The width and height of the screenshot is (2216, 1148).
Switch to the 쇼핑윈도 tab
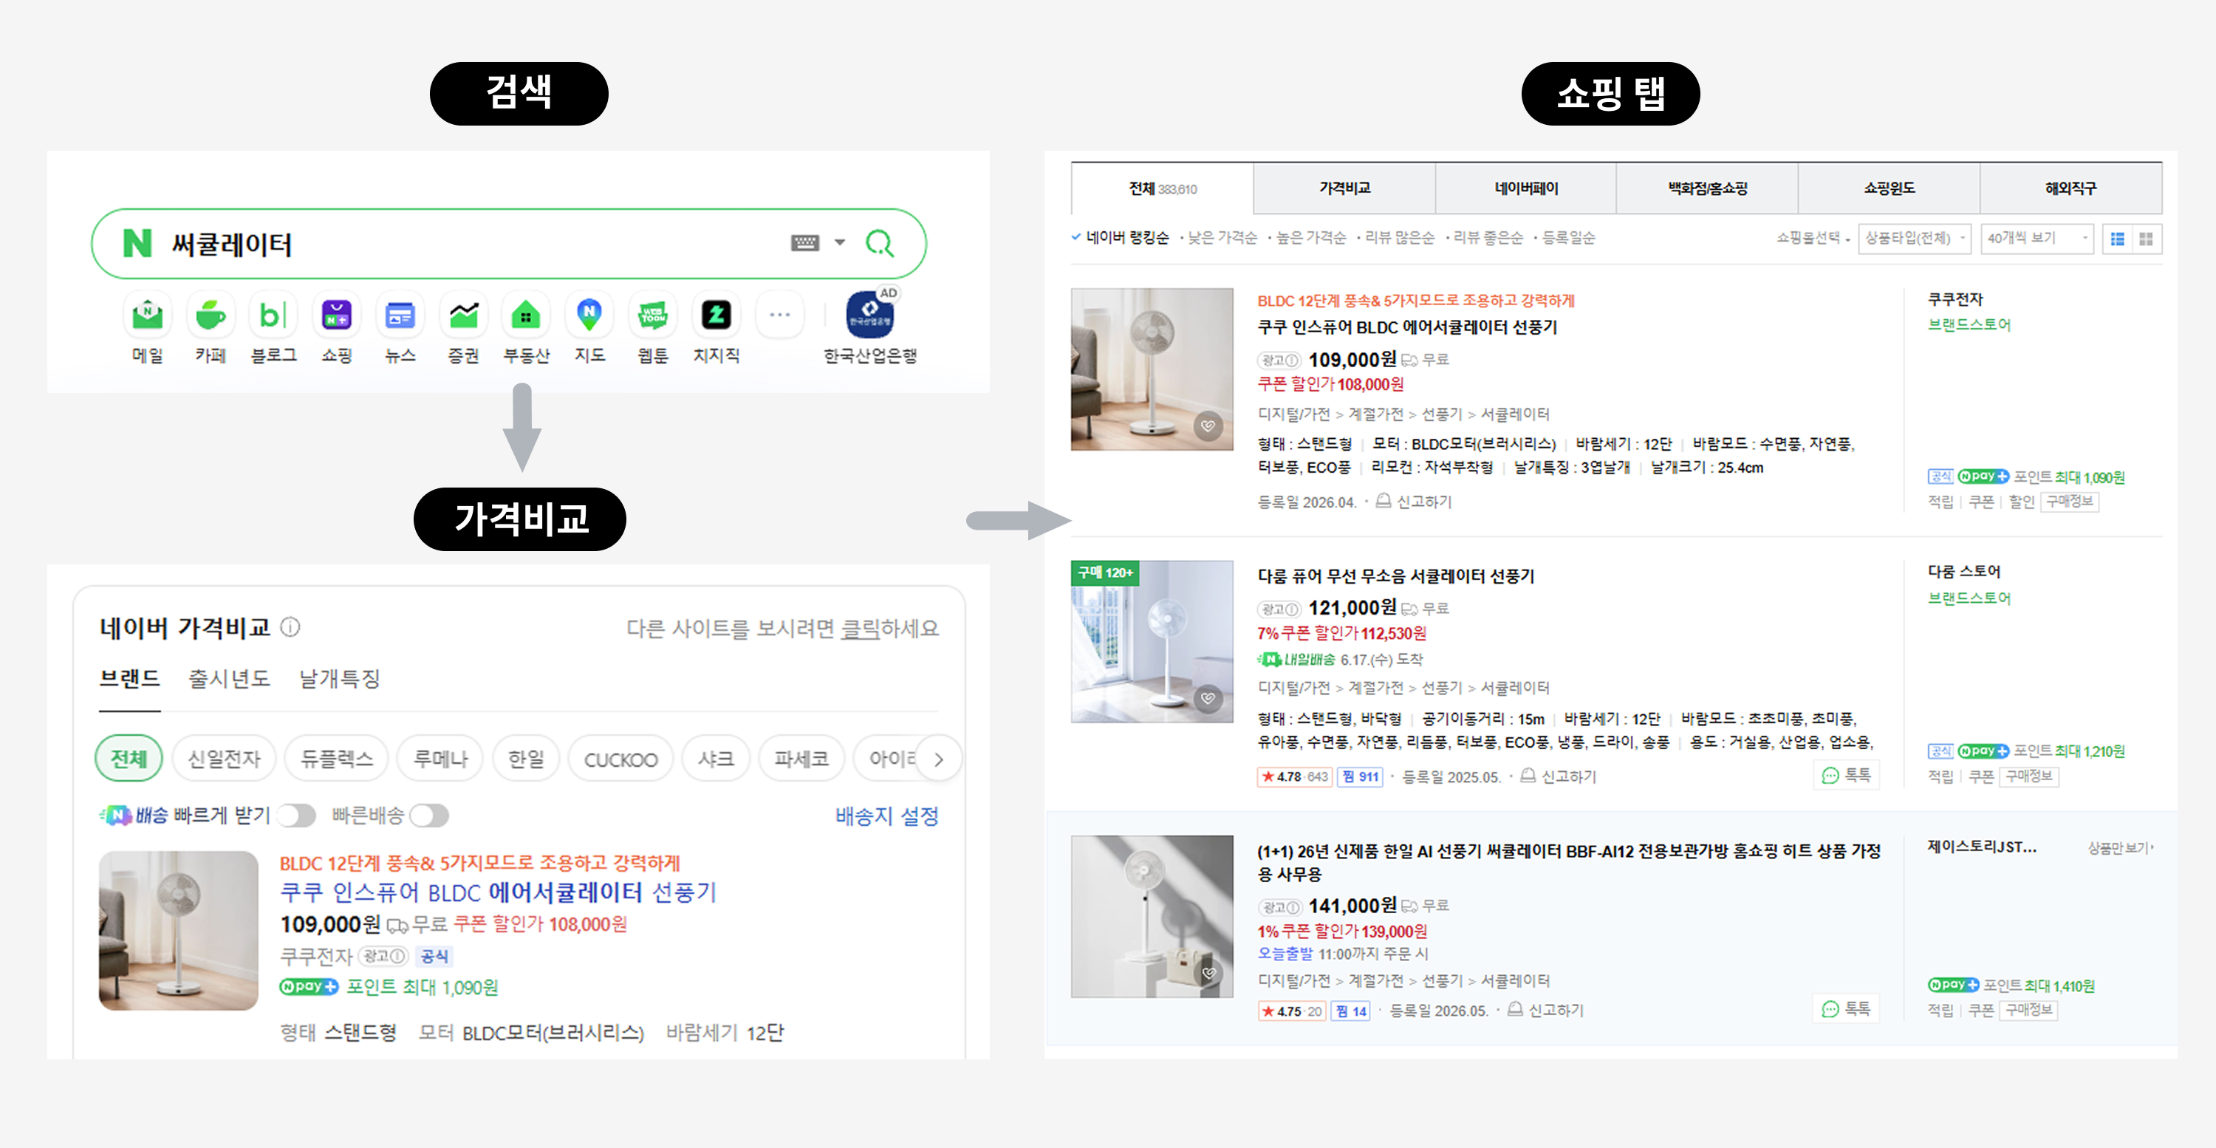pyautogui.click(x=1889, y=188)
